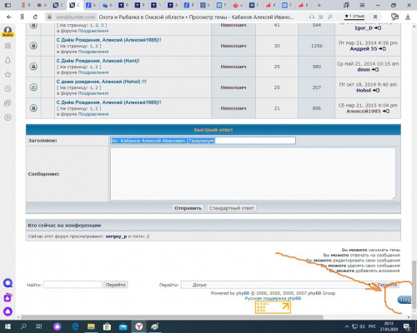Viewport: 417px width, 333px height.
Task: Open a new browser tab
Action: tap(319, 5)
